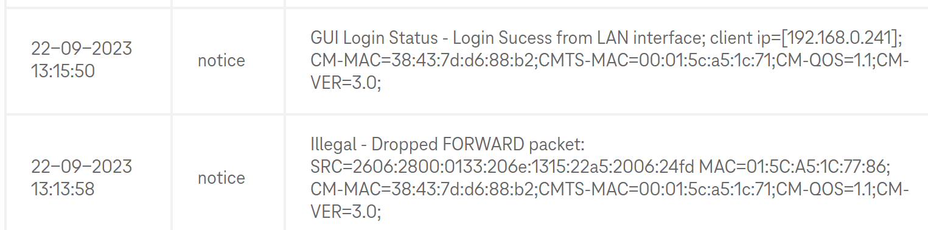Image resolution: width=928 pixels, height=230 pixels.
Task: Select the notice priority for the 13:15:50 entry
Action: tap(222, 60)
